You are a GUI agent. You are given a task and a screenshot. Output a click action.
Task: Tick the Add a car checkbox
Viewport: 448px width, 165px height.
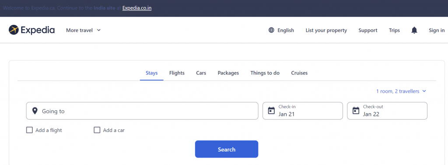click(x=97, y=130)
